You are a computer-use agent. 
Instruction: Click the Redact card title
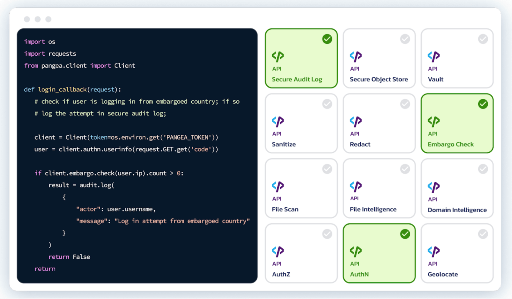[x=360, y=144]
